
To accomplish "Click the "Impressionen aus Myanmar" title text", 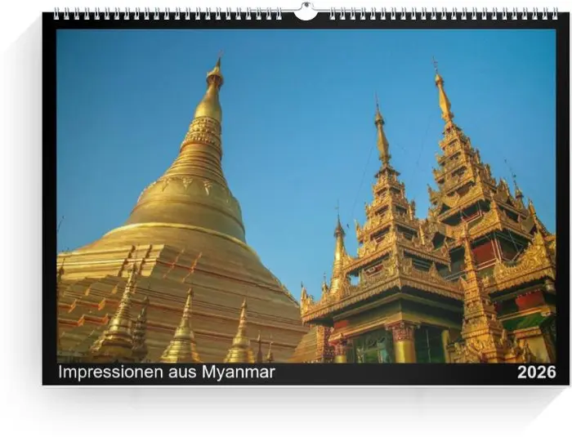I will [166, 372].
